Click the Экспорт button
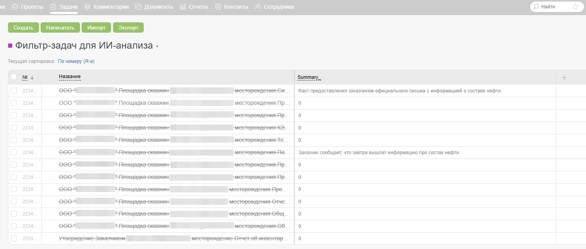The height and width of the screenshot is (249, 586). [x=128, y=27]
